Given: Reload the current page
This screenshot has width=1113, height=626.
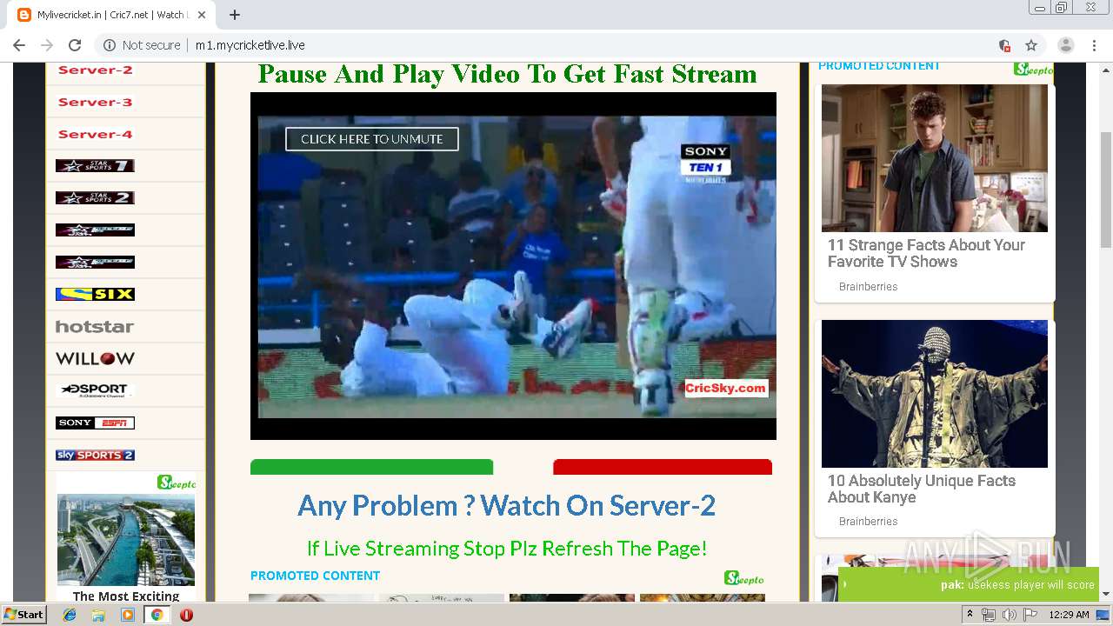Looking at the screenshot, I should 75,45.
